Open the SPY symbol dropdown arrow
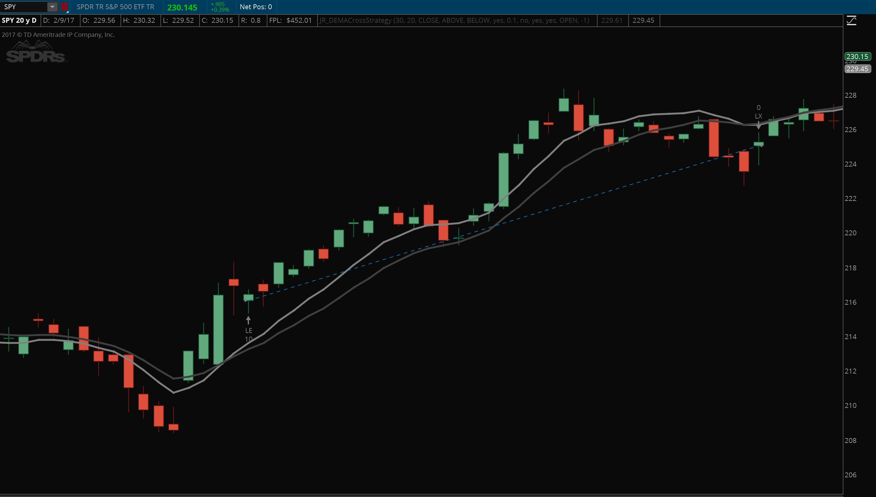The width and height of the screenshot is (876, 497). tap(52, 6)
